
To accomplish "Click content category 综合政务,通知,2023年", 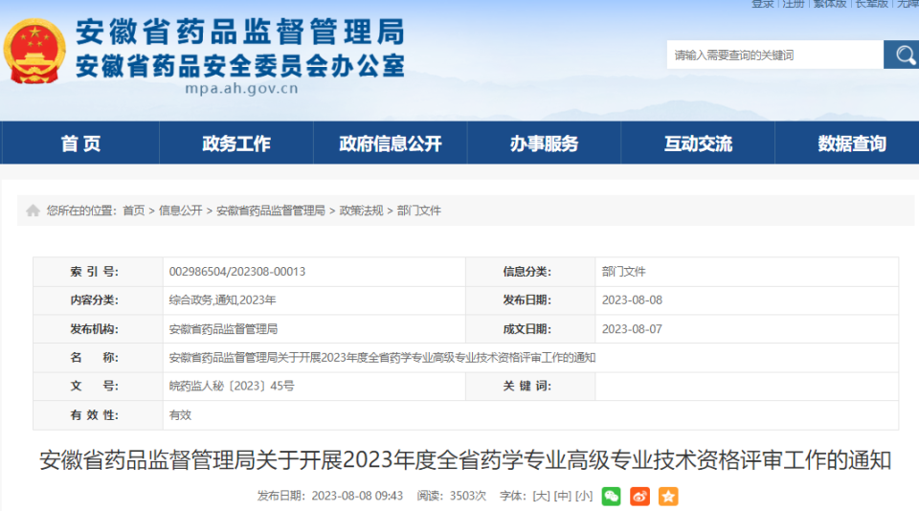I will click(222, 300).
